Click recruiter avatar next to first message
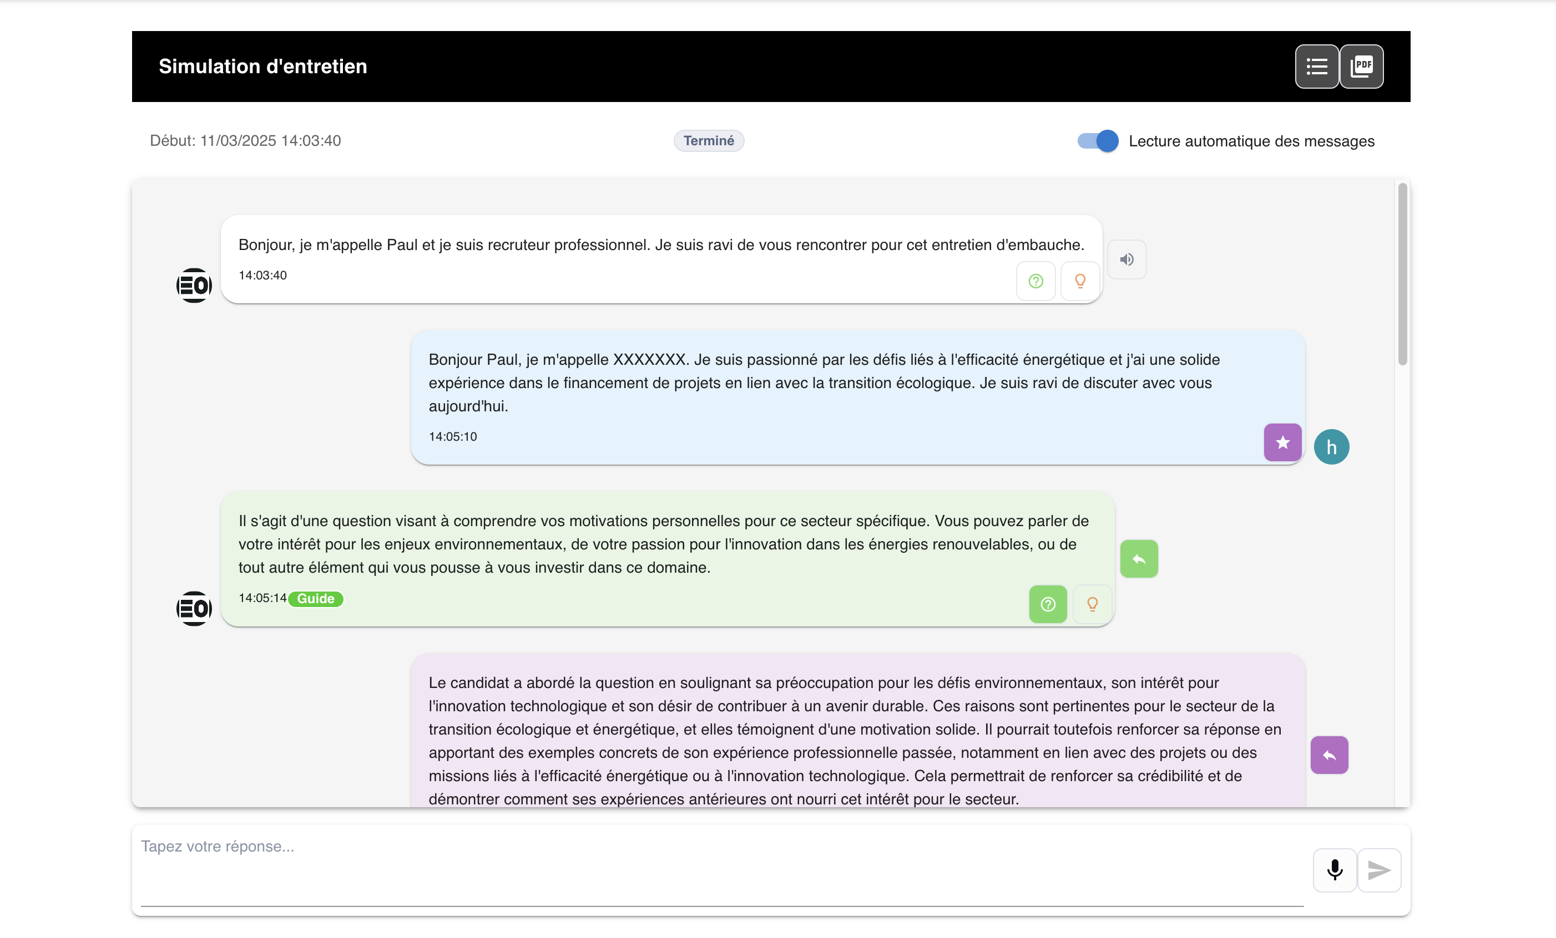The height and width of the screenshot is (938, 1556). [194, 285]
